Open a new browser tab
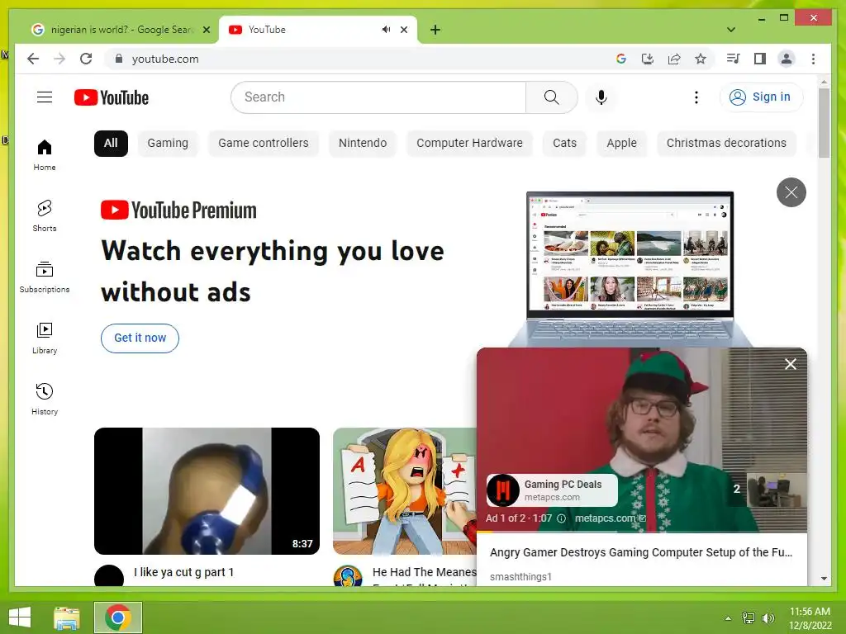Image resolution: width=846 pixels, height=634 pixels. 435,30
